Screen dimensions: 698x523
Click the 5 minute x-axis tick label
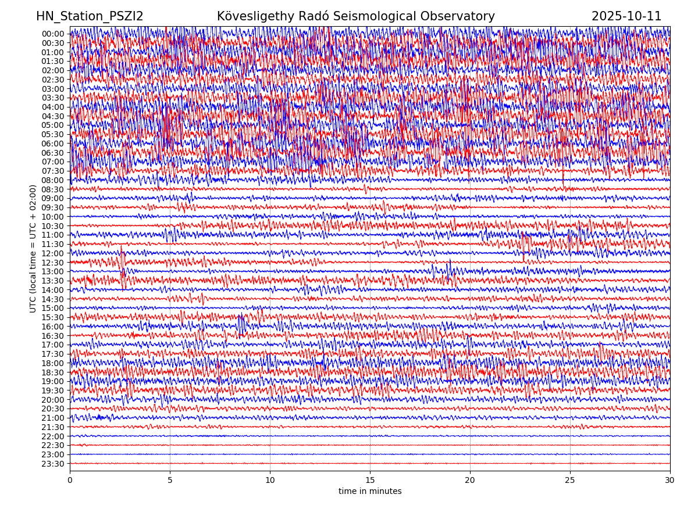[170, 481]
